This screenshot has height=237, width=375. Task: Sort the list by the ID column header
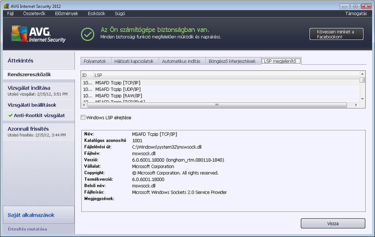tap(87, 75)
